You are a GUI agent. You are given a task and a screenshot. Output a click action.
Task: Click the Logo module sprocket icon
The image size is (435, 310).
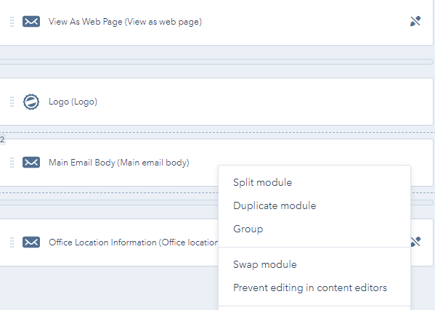31,102
